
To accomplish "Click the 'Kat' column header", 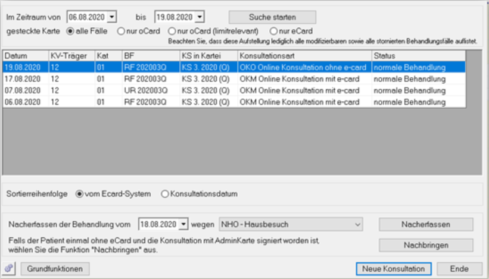I will [108, 56].
